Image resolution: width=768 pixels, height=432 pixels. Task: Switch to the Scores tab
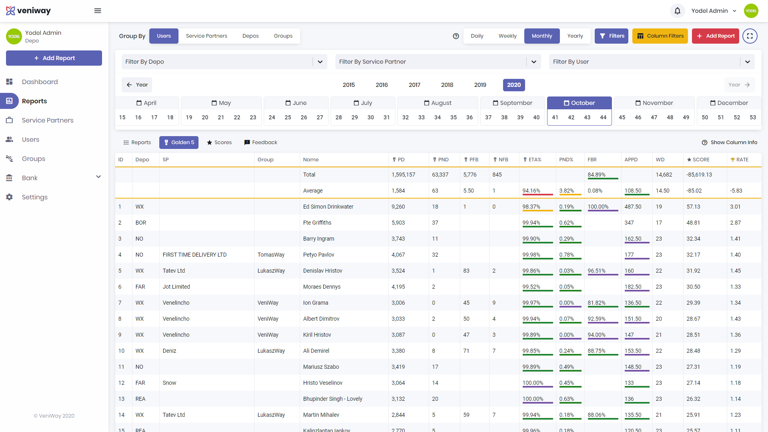click(x=219, y=143)
